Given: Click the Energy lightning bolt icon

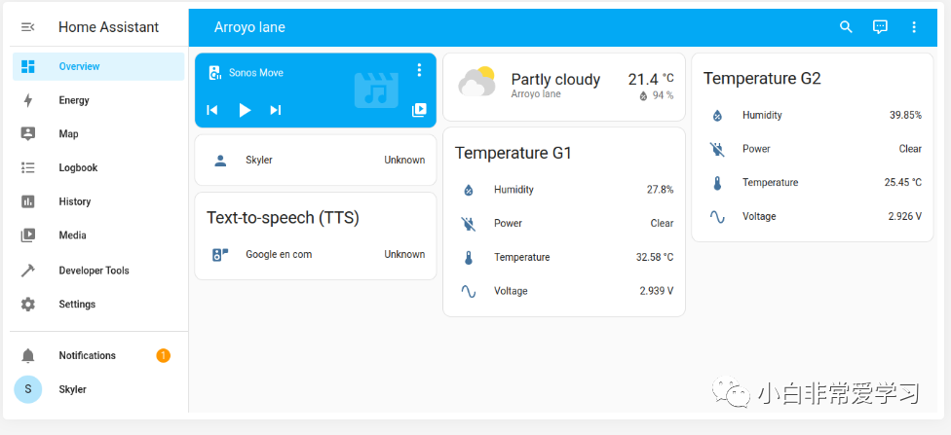Looking at the screenshot, I should point(28,100).
